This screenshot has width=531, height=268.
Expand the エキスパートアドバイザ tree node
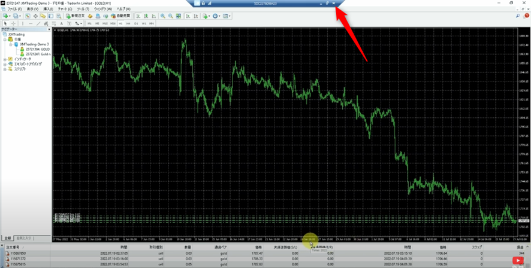click(x=5, y=64)
